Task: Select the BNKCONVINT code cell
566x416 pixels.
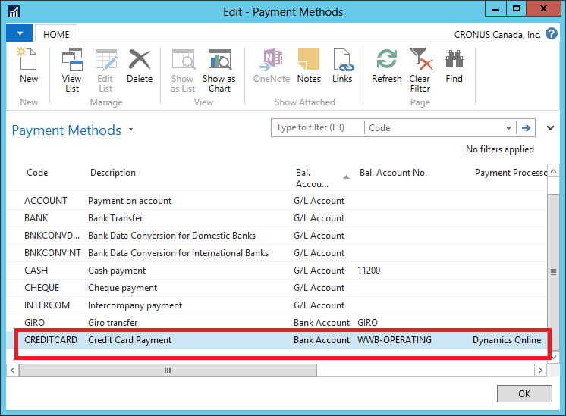Action: pos(52,252)
